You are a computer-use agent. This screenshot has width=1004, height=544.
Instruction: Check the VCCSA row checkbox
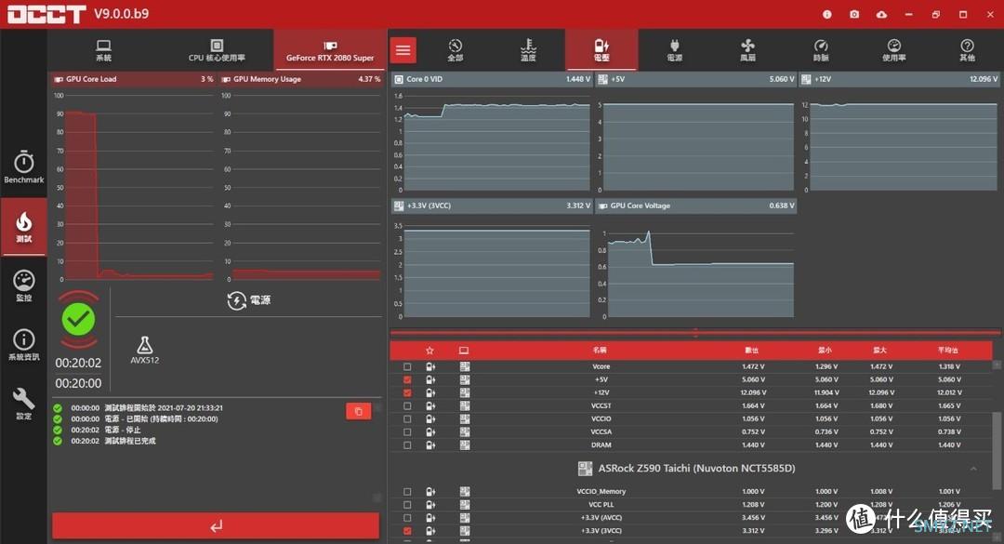click(407, 431)
